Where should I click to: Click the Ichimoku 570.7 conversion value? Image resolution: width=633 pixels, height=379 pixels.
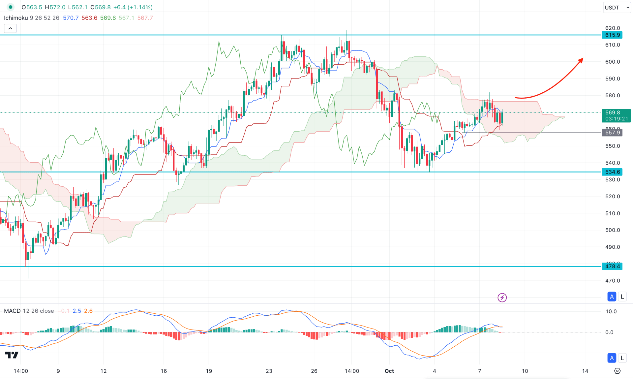click(x=71, y=18)
